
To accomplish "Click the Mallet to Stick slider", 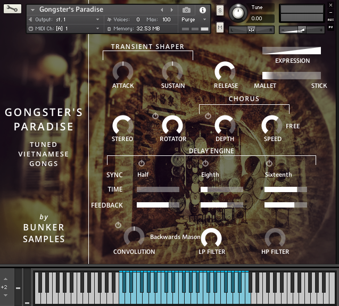I will (x=292, y=76).
